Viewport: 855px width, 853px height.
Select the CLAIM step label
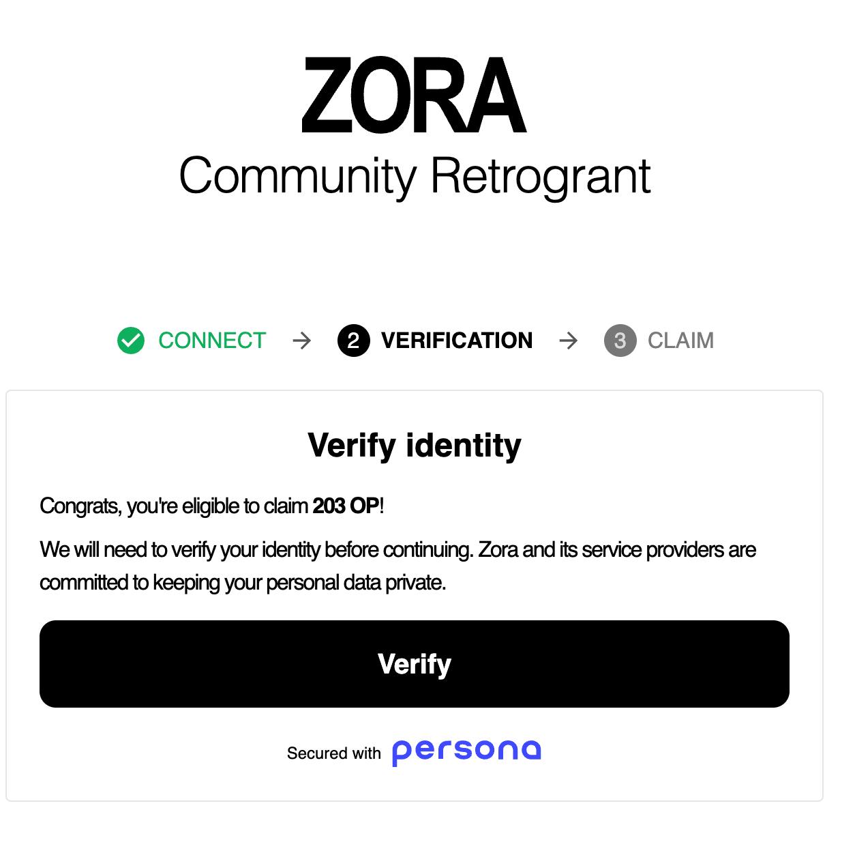(x=680, y=341)
